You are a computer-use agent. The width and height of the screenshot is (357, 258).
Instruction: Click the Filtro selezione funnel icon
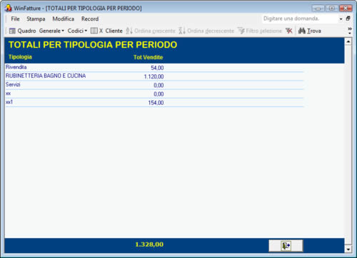tap(241, 31)
